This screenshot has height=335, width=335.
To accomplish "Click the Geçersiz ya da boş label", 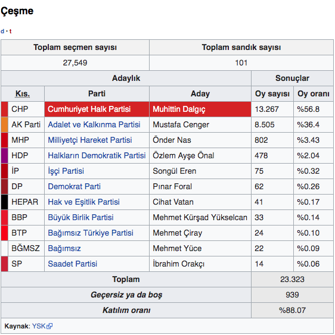I will (126, 295).
